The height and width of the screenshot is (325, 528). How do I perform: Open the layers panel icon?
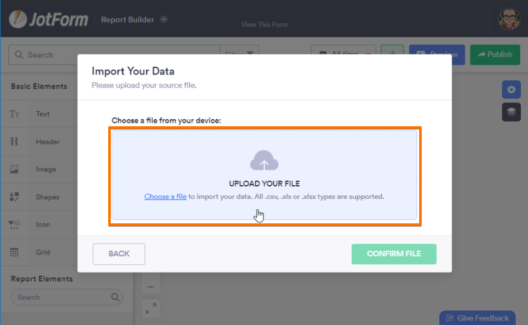click(511, 112)
